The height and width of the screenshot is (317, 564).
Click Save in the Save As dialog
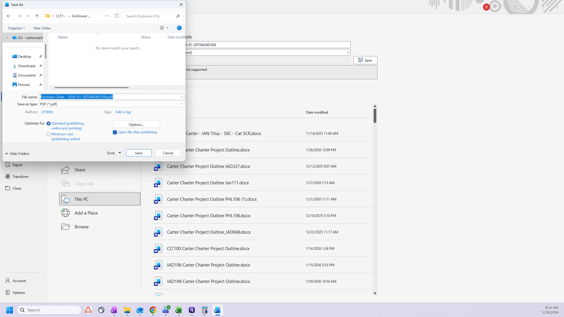(139, 153)
